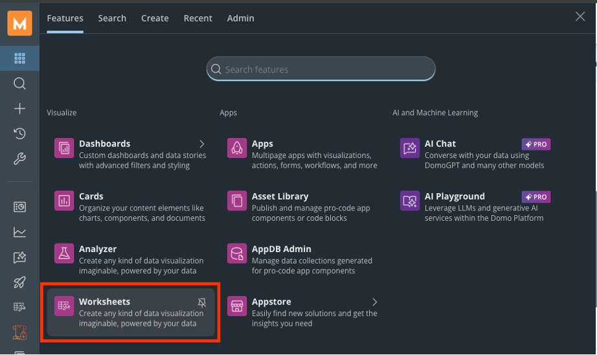The width and height of the screenshot is (597, 355).
Task: Open the Asset Library title
Action: 280,196
